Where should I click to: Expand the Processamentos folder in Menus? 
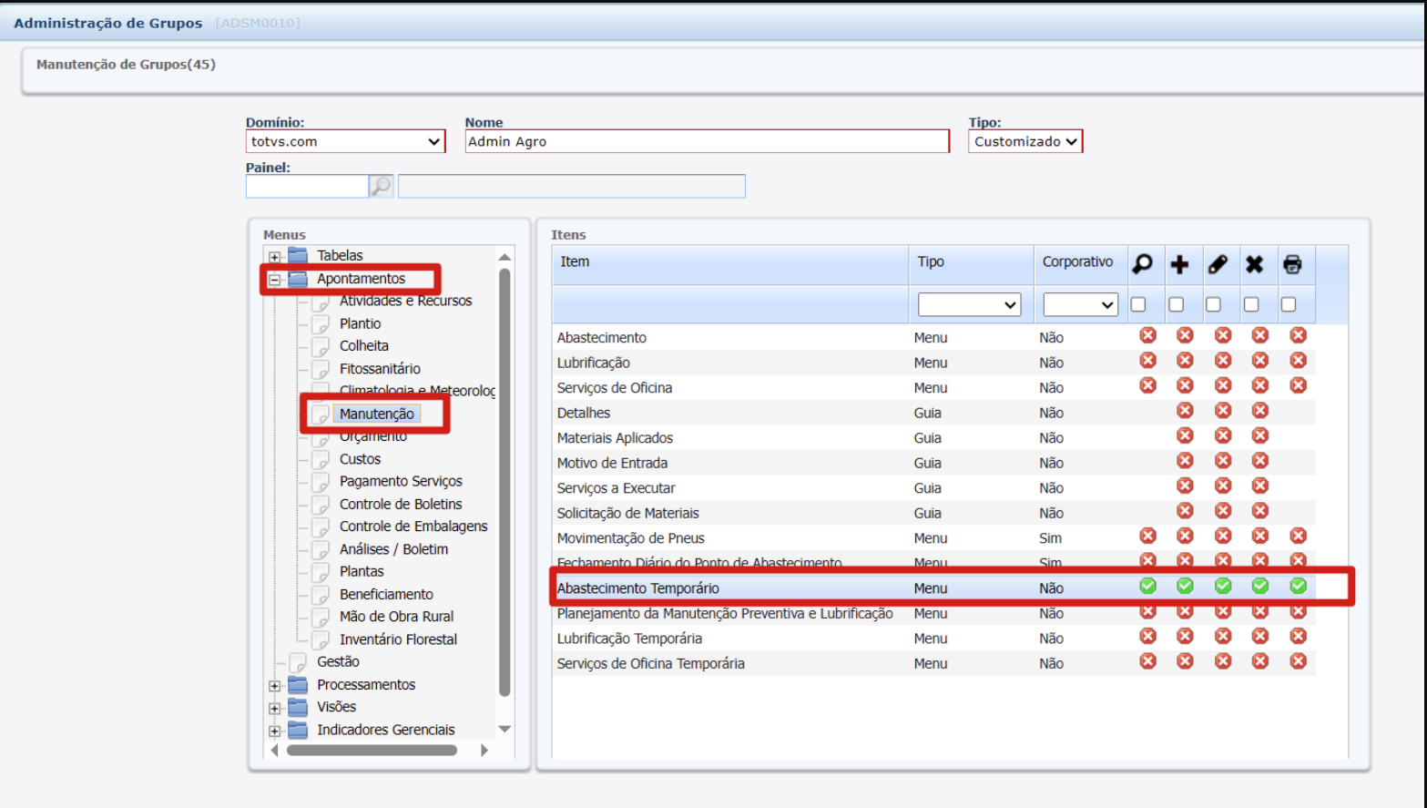pos(274,685)
